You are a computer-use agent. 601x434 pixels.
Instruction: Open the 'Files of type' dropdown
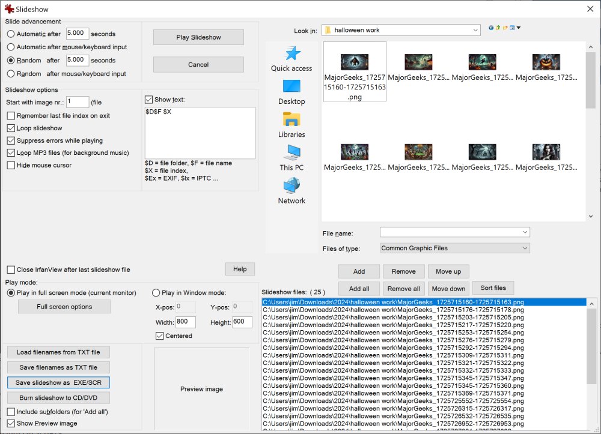525,249
